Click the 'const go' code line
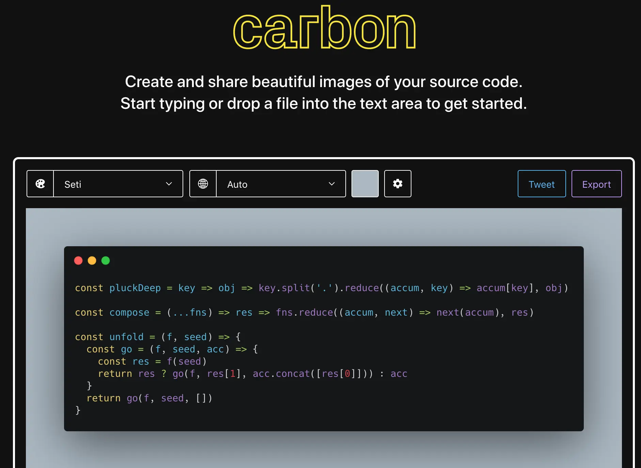Viewport: 641px width, 468px height. pos(172,349)
